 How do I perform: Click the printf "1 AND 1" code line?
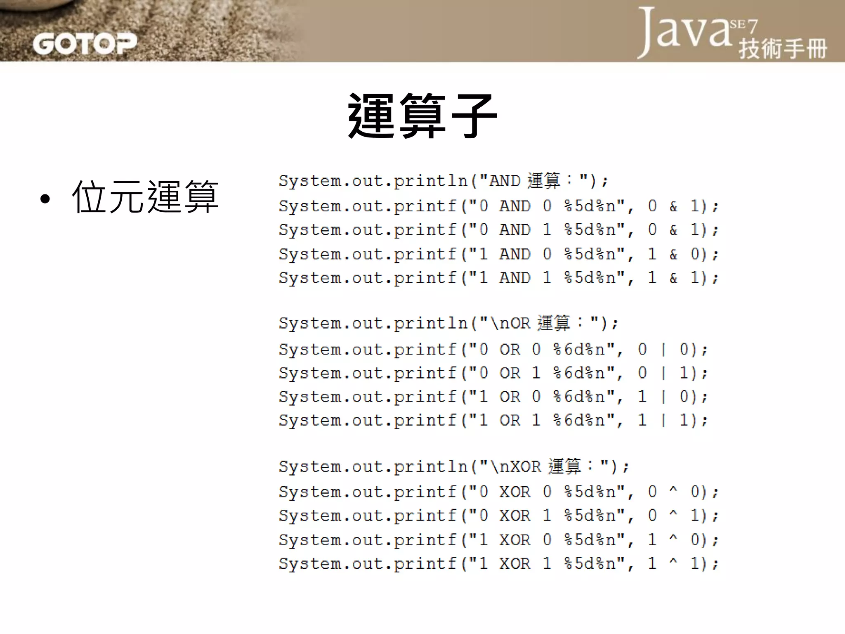pos(498,278)
